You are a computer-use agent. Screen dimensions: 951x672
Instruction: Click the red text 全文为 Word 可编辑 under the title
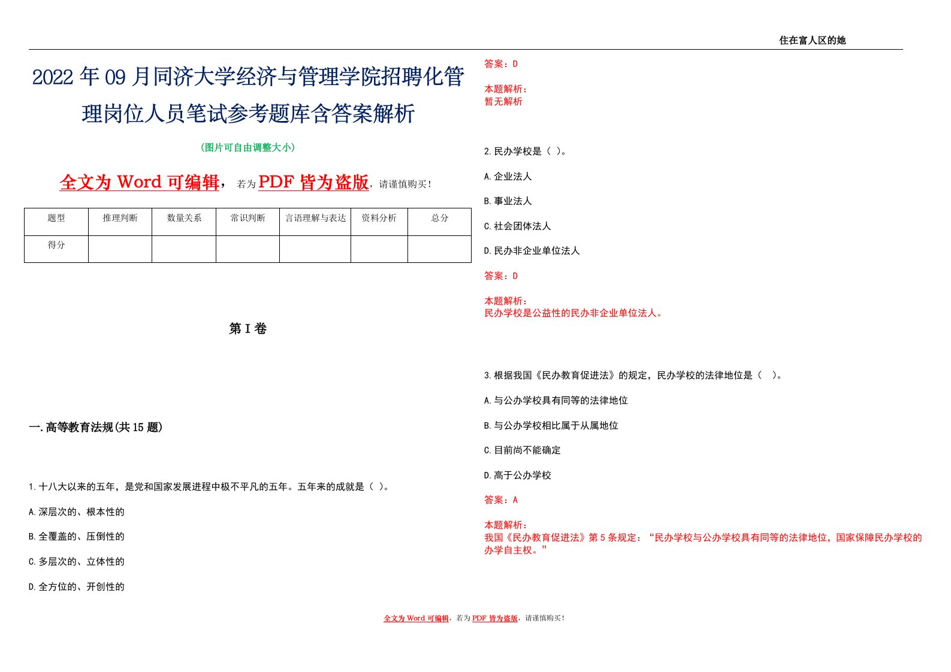(x=140, y=182)
